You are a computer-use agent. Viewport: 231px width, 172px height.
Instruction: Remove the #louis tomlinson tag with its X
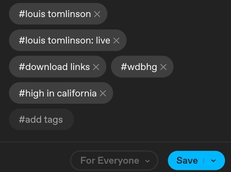97,14
